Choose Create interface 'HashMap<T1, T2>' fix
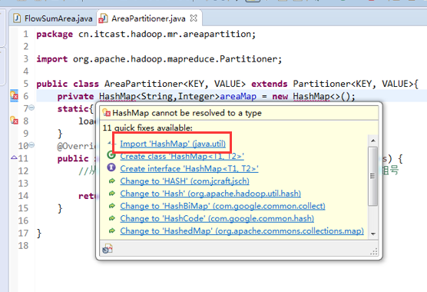Viewport: 427px width, 292px height. (x=189, y=168)
